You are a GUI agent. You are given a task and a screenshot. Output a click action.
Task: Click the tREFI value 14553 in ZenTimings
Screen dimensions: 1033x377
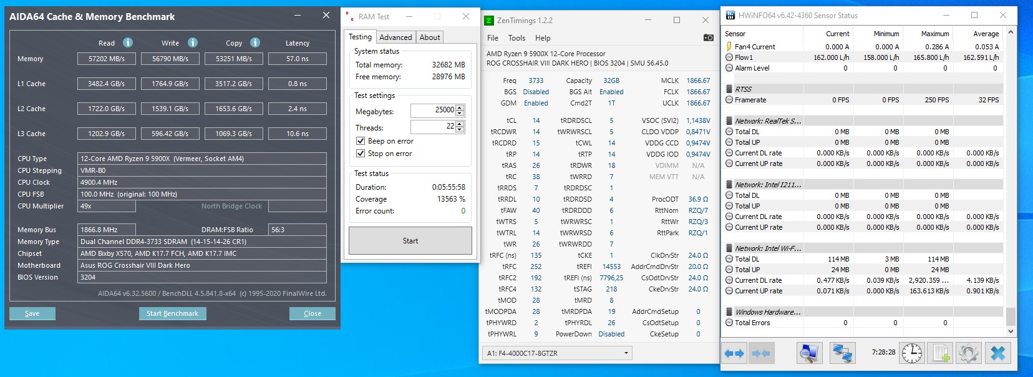(611, 267)
